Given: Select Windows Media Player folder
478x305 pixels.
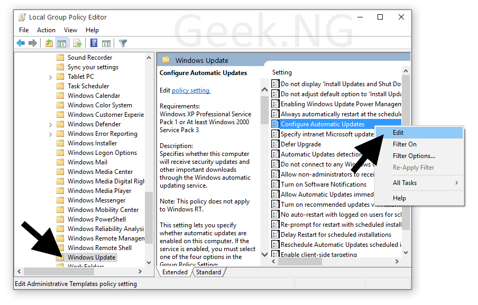Looking at the screenshot, I should (x=99, y=191).
